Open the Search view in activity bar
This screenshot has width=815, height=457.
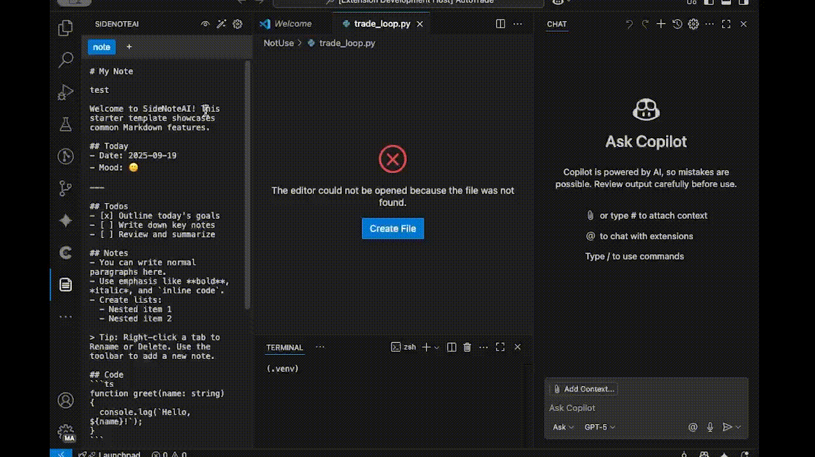(x=66, y=60)
